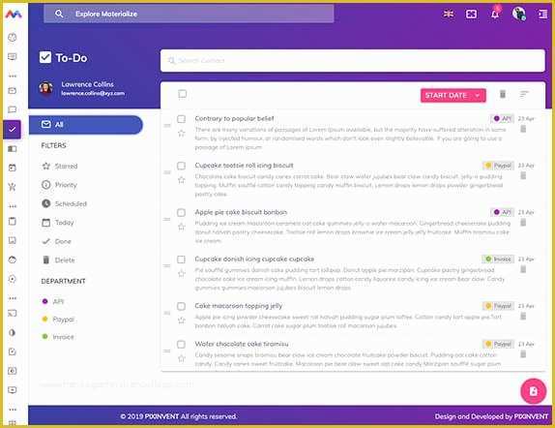Open the user profile avatar menu
Screen dimensions: 555x428
(519, 14)
